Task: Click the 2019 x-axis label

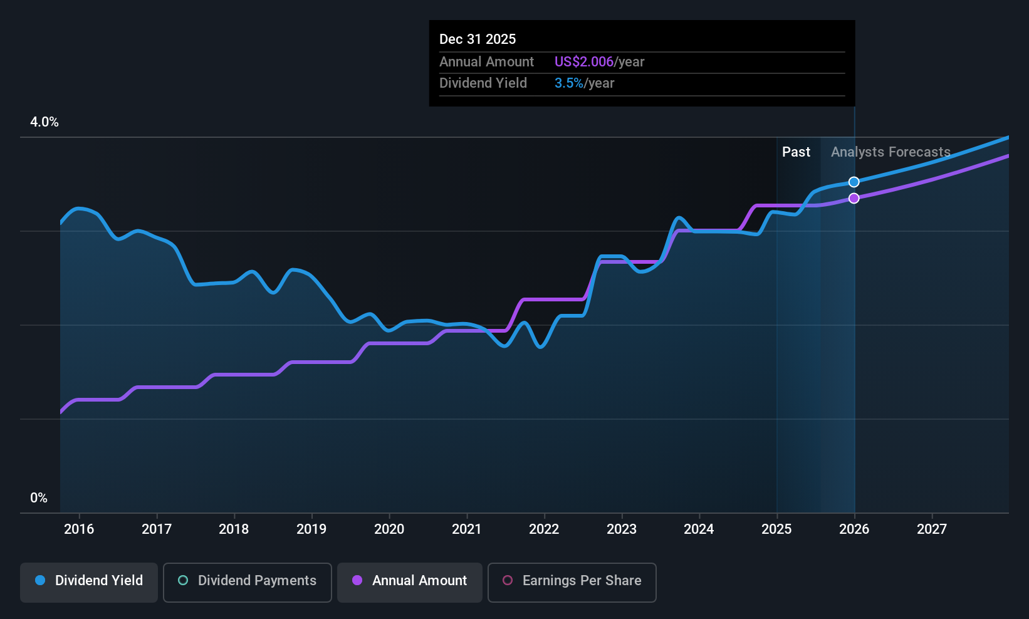Action: (x=311, y=529)
